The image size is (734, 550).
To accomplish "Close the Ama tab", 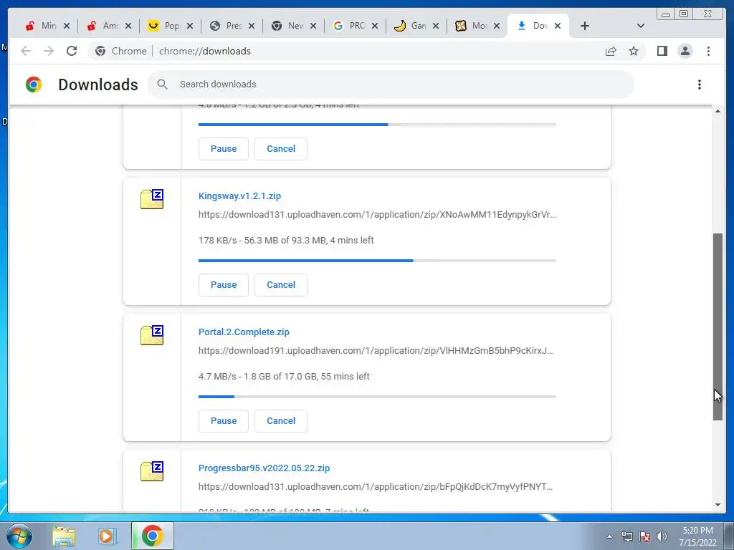I will pyautogui.click(x=128, y=26).
